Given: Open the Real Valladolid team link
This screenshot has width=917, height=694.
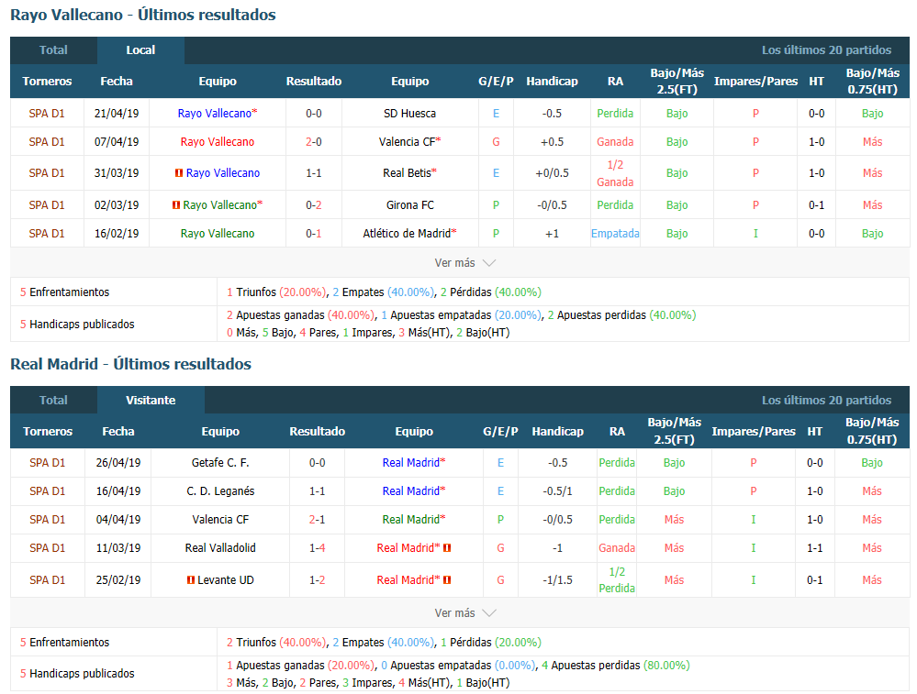Looking at the screenshot, I should tap(220, 548).
